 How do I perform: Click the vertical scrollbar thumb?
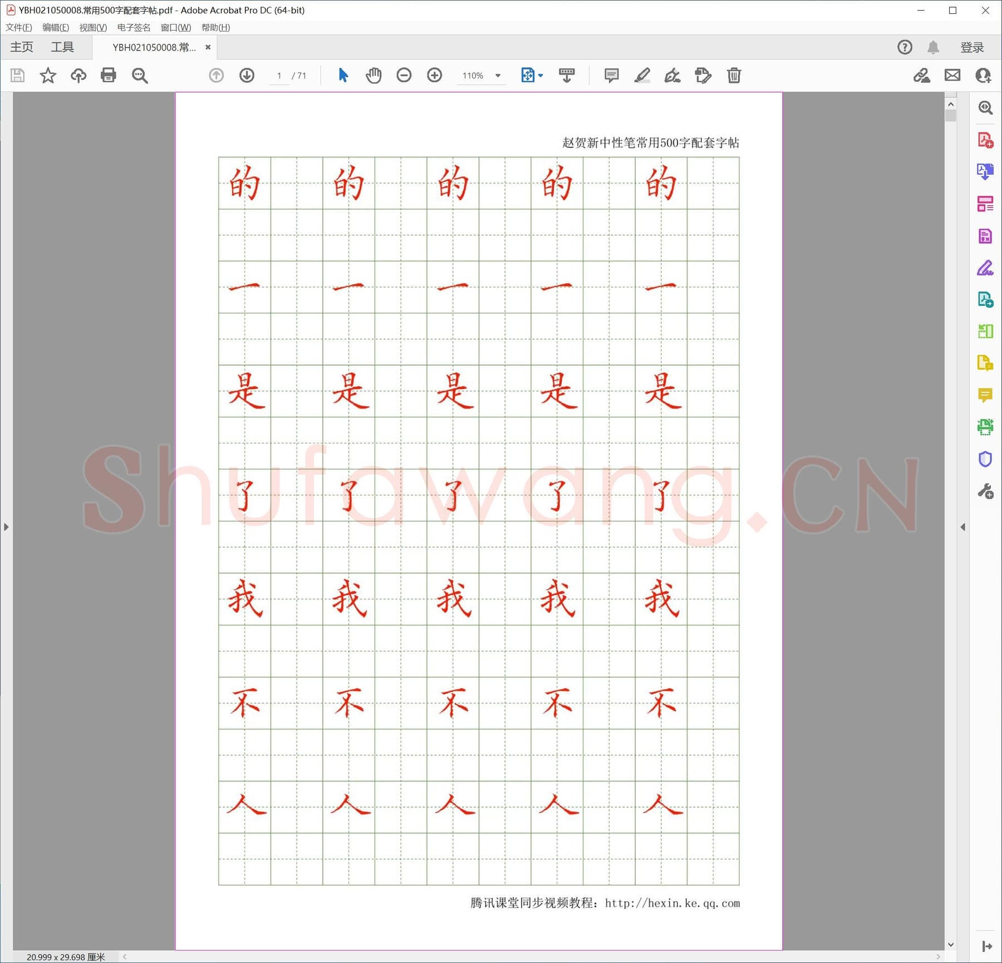click(951, 116)
